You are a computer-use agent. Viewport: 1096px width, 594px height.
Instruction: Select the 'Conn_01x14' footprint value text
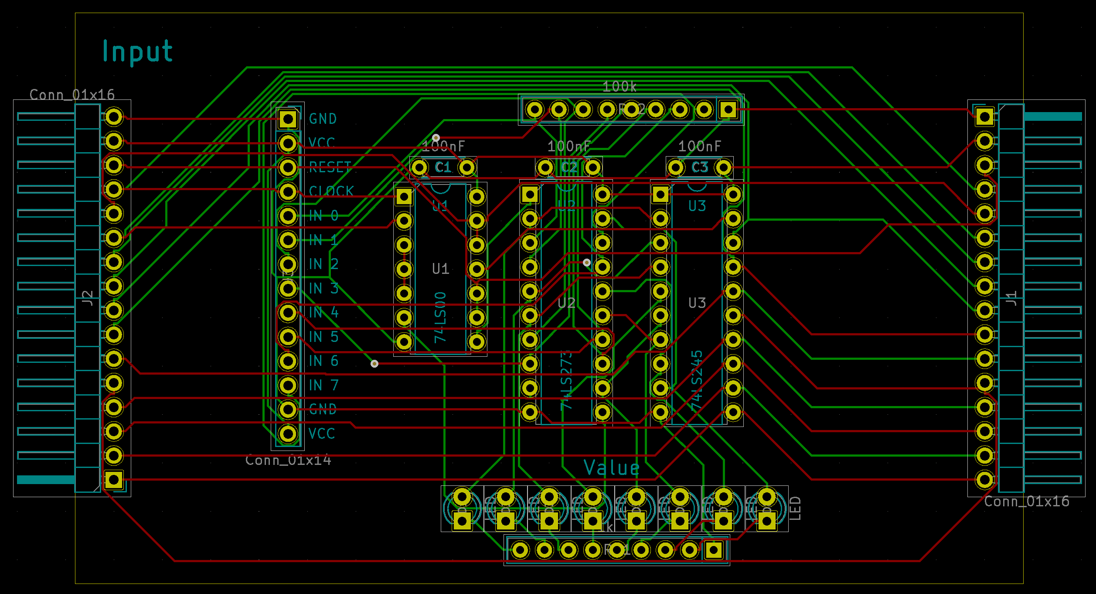click(288, 460)
